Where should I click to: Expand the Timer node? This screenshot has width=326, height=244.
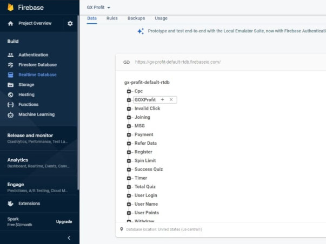129,178
